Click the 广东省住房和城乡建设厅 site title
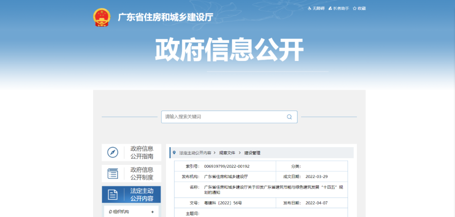 tap(165, 18)
